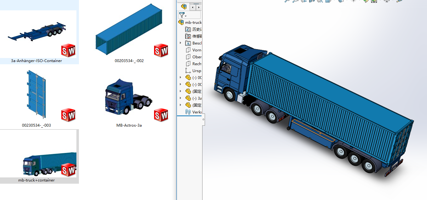Select the 00230534-_-003 container door thumbnail
The width and height of the screenshot is (427, 200).
(37, 95)
